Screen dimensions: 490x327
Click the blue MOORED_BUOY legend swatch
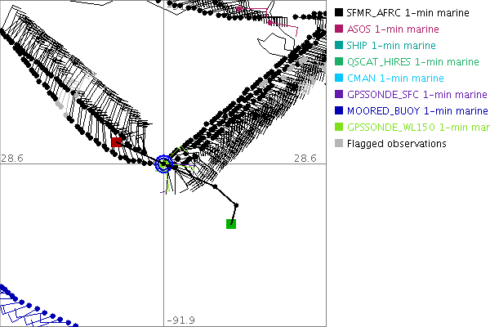[339, 111]
